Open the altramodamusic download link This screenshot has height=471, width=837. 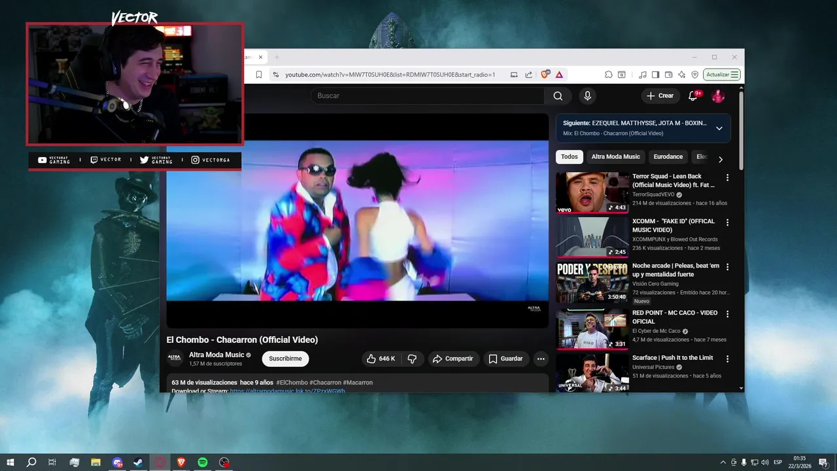(x=287, y=391)
